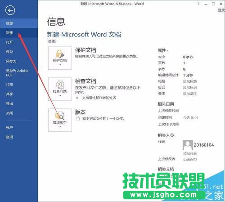Select 另存为 (Save As) option

[x=19, y=61]
